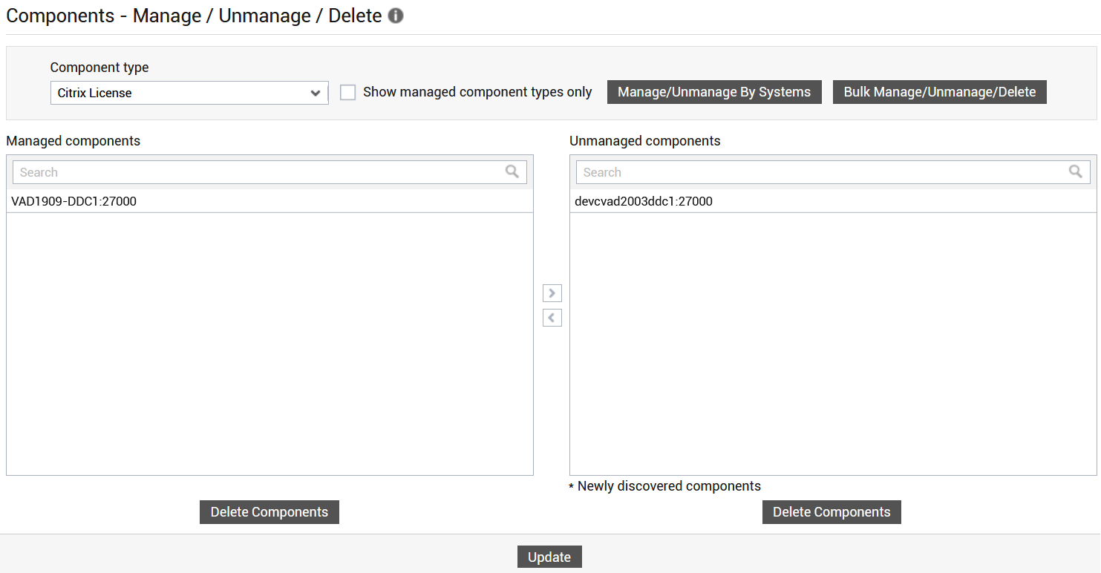
Task: Focus the Unmanaged components search field
Action: click(833, 172)
